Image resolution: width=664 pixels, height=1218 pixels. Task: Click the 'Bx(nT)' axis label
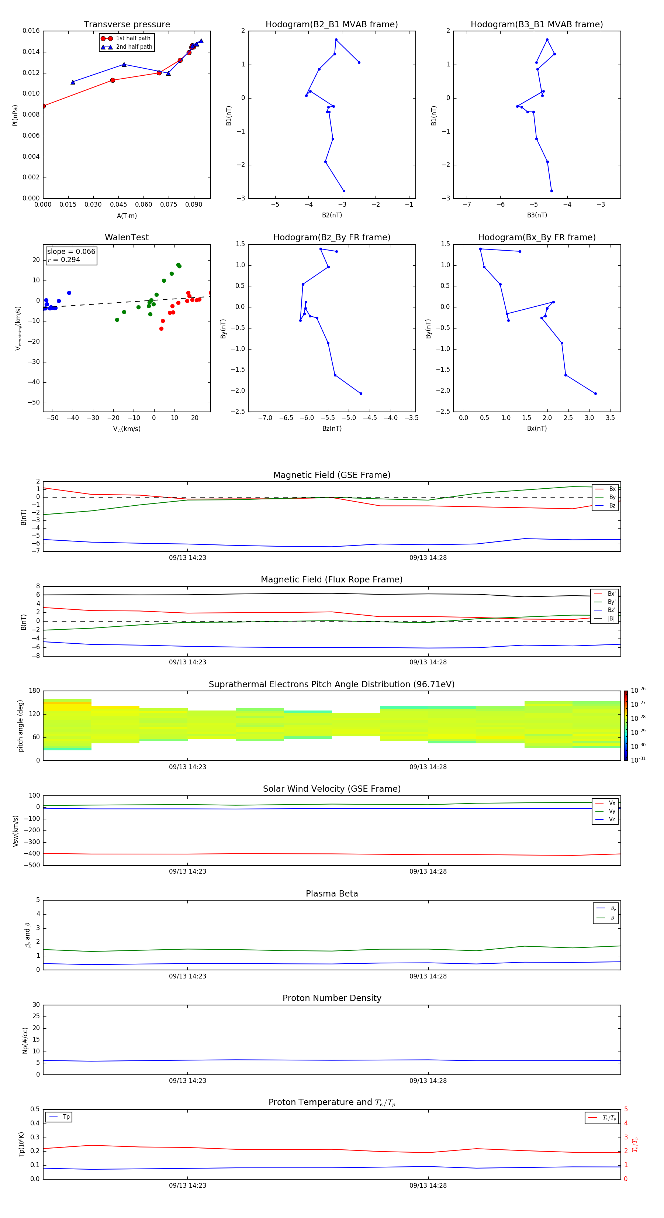click(537, 429)
